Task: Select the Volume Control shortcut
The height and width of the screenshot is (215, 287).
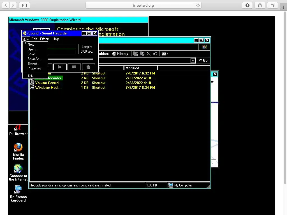Action: pos(47,83)
